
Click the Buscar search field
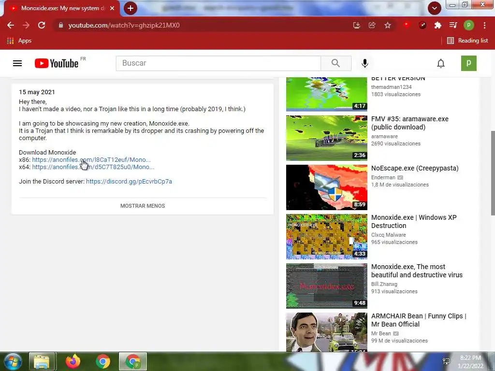[218, 63]
